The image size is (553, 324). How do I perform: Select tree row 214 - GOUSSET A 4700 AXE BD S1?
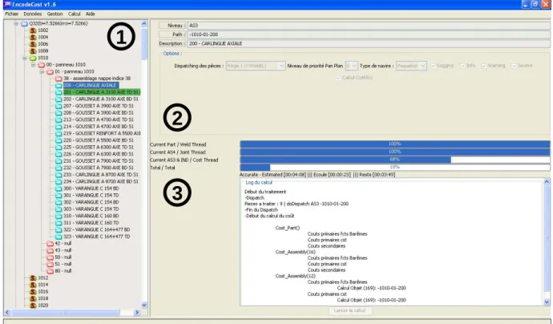(99, 127)
